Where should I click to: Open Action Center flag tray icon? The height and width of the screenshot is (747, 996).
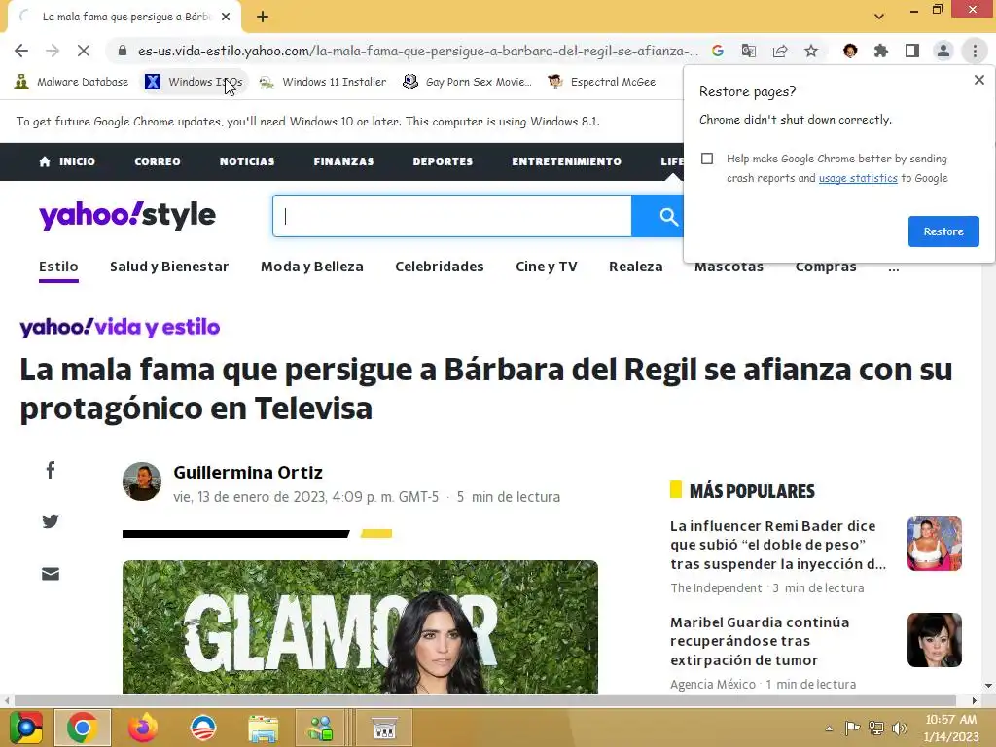(852, 729)
